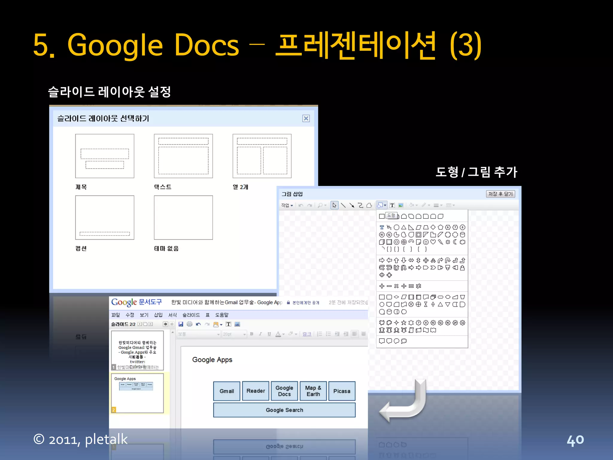613x460 pixels.
Task: Open the 삽입 menu
Action: coord(158,315)
